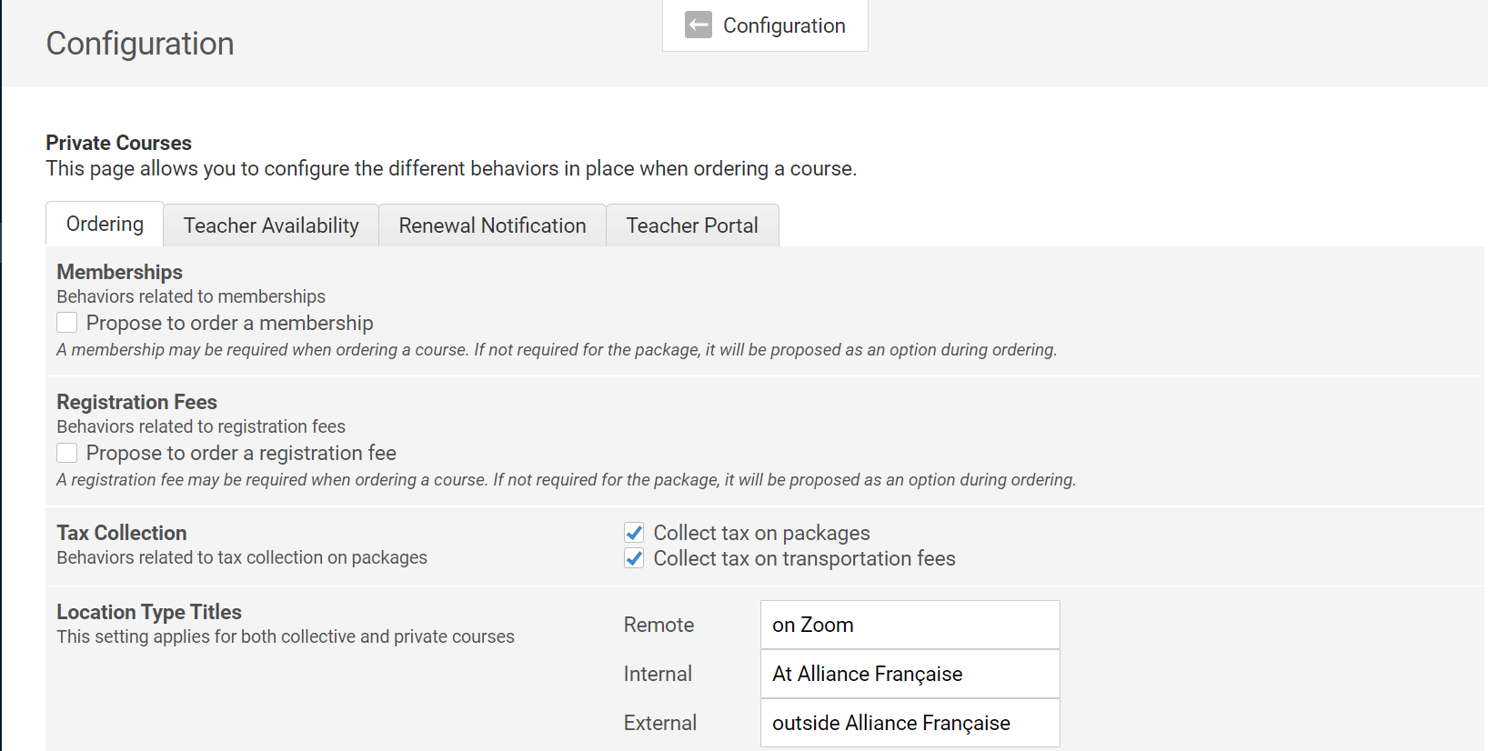Click the 'Propose to order a membership' label

(229, 324)
